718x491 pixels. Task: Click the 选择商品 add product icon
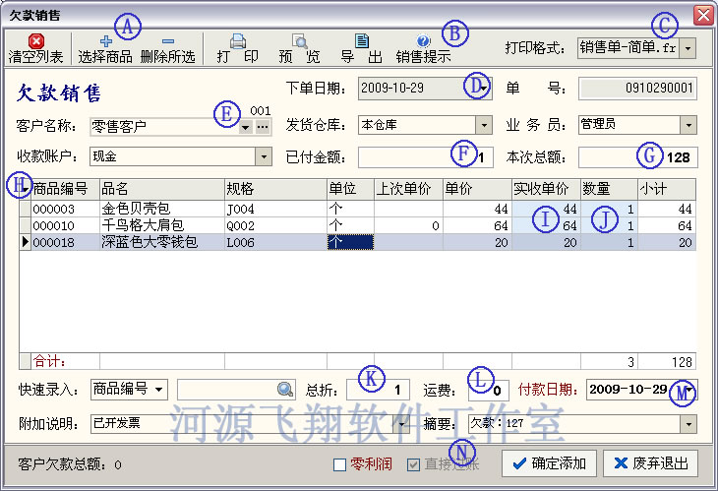point(105,41)
